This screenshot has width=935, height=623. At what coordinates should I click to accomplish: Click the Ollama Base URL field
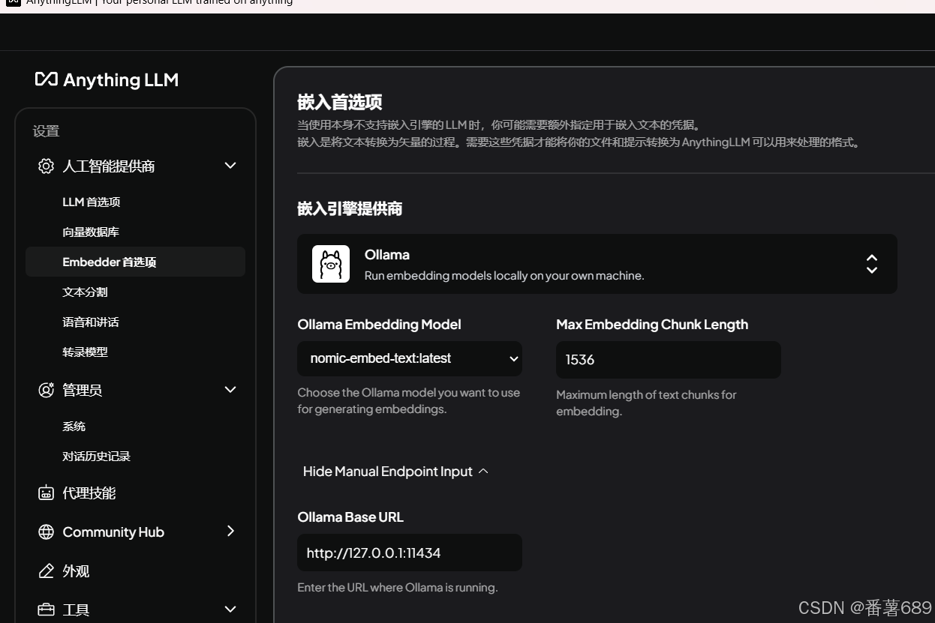(410, 553)
